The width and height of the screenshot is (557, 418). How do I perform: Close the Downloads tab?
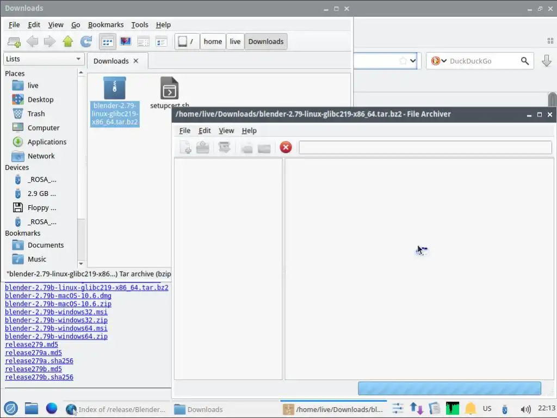pos(136,61)
